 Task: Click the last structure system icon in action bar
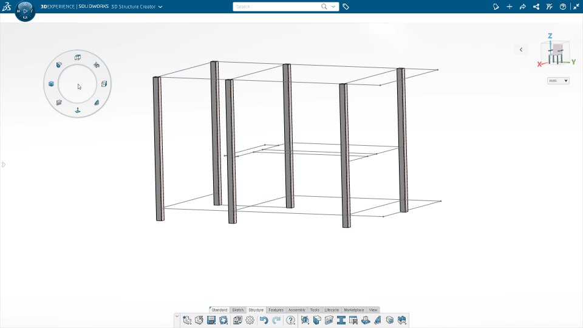click(x=402, y=320)
